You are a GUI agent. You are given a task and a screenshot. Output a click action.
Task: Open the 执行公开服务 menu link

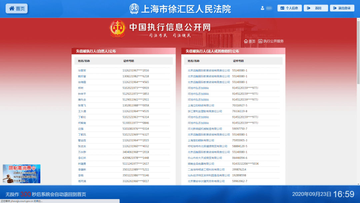tap(273, 41)
